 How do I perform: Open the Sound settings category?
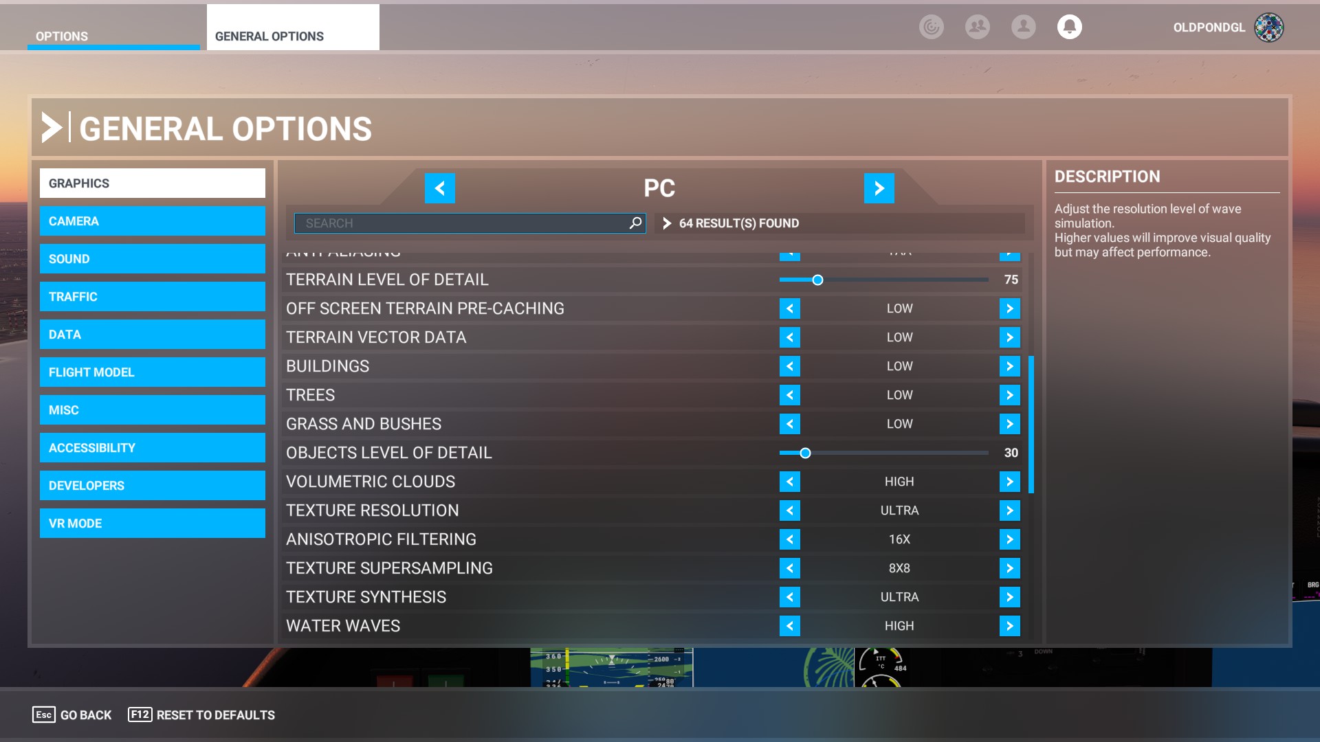[x=153, y=259]
